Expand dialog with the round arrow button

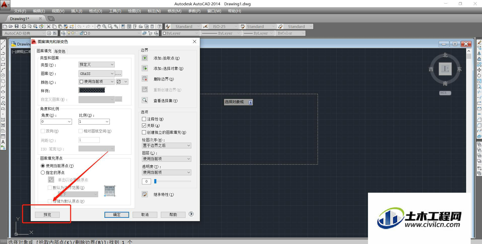point(191,214)
